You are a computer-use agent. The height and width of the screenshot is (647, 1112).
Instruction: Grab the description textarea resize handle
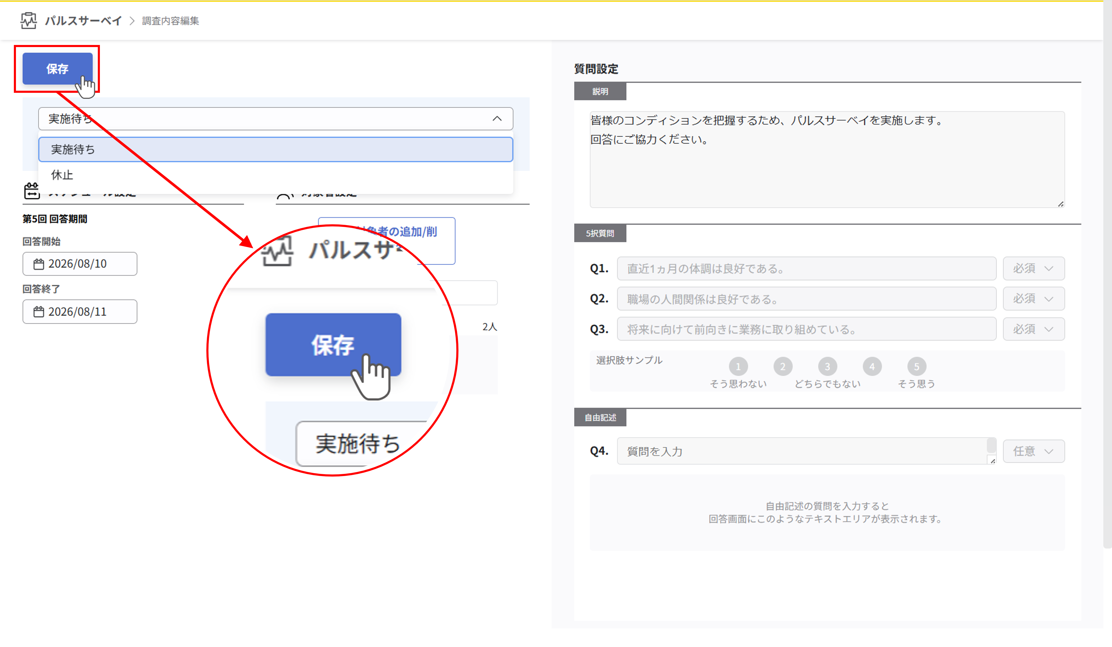coord(1060,204)
